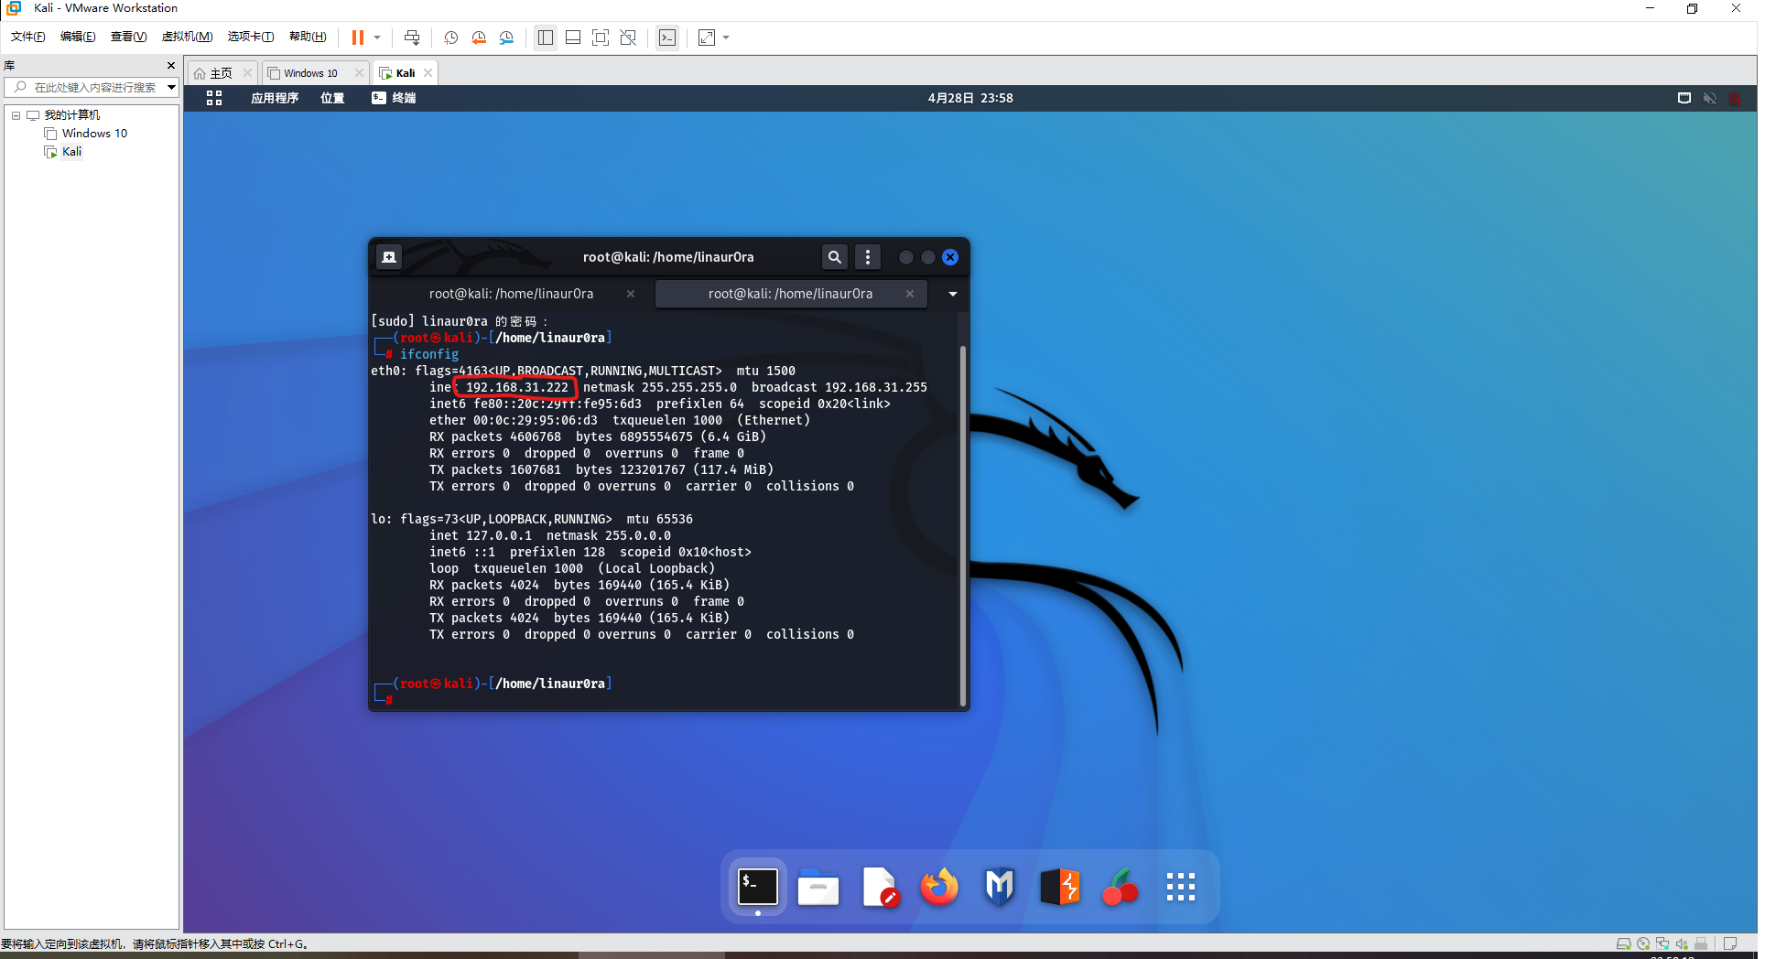1765x959 pixels.
Task: Toggle the console view toolbar icon
Action: click(667, 38)
